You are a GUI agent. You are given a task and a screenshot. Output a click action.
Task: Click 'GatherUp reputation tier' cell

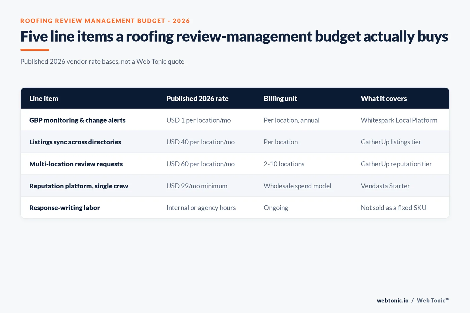pos(396,164)
